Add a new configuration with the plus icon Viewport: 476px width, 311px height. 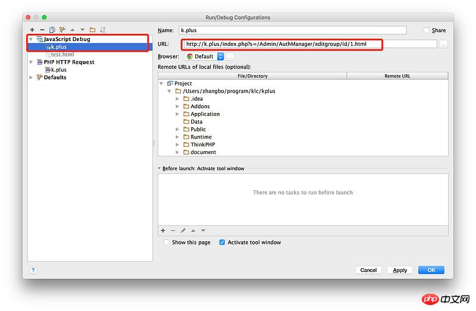click(x=32, y=30)
